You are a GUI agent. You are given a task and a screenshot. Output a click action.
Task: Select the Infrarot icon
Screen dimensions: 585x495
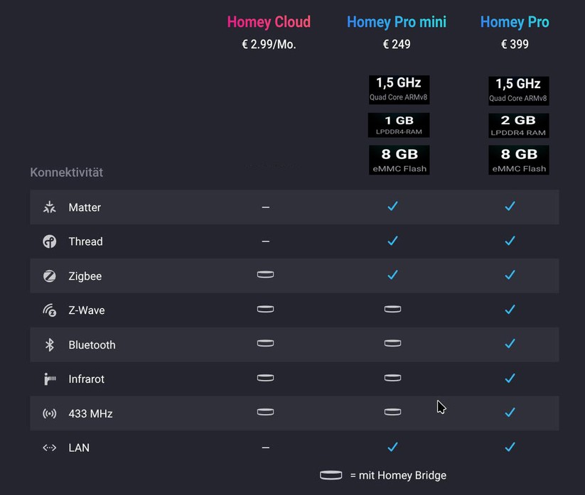click(x=49, y=379)
